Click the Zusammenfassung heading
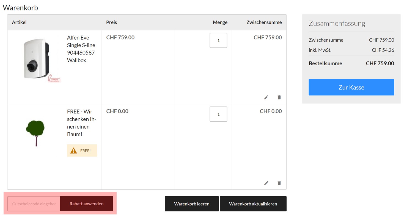 coord(337,23)
